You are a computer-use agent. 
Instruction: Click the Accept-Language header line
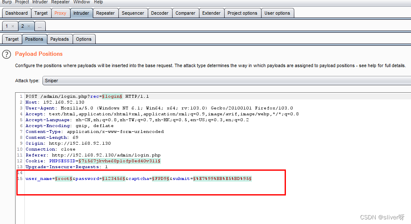137,120
